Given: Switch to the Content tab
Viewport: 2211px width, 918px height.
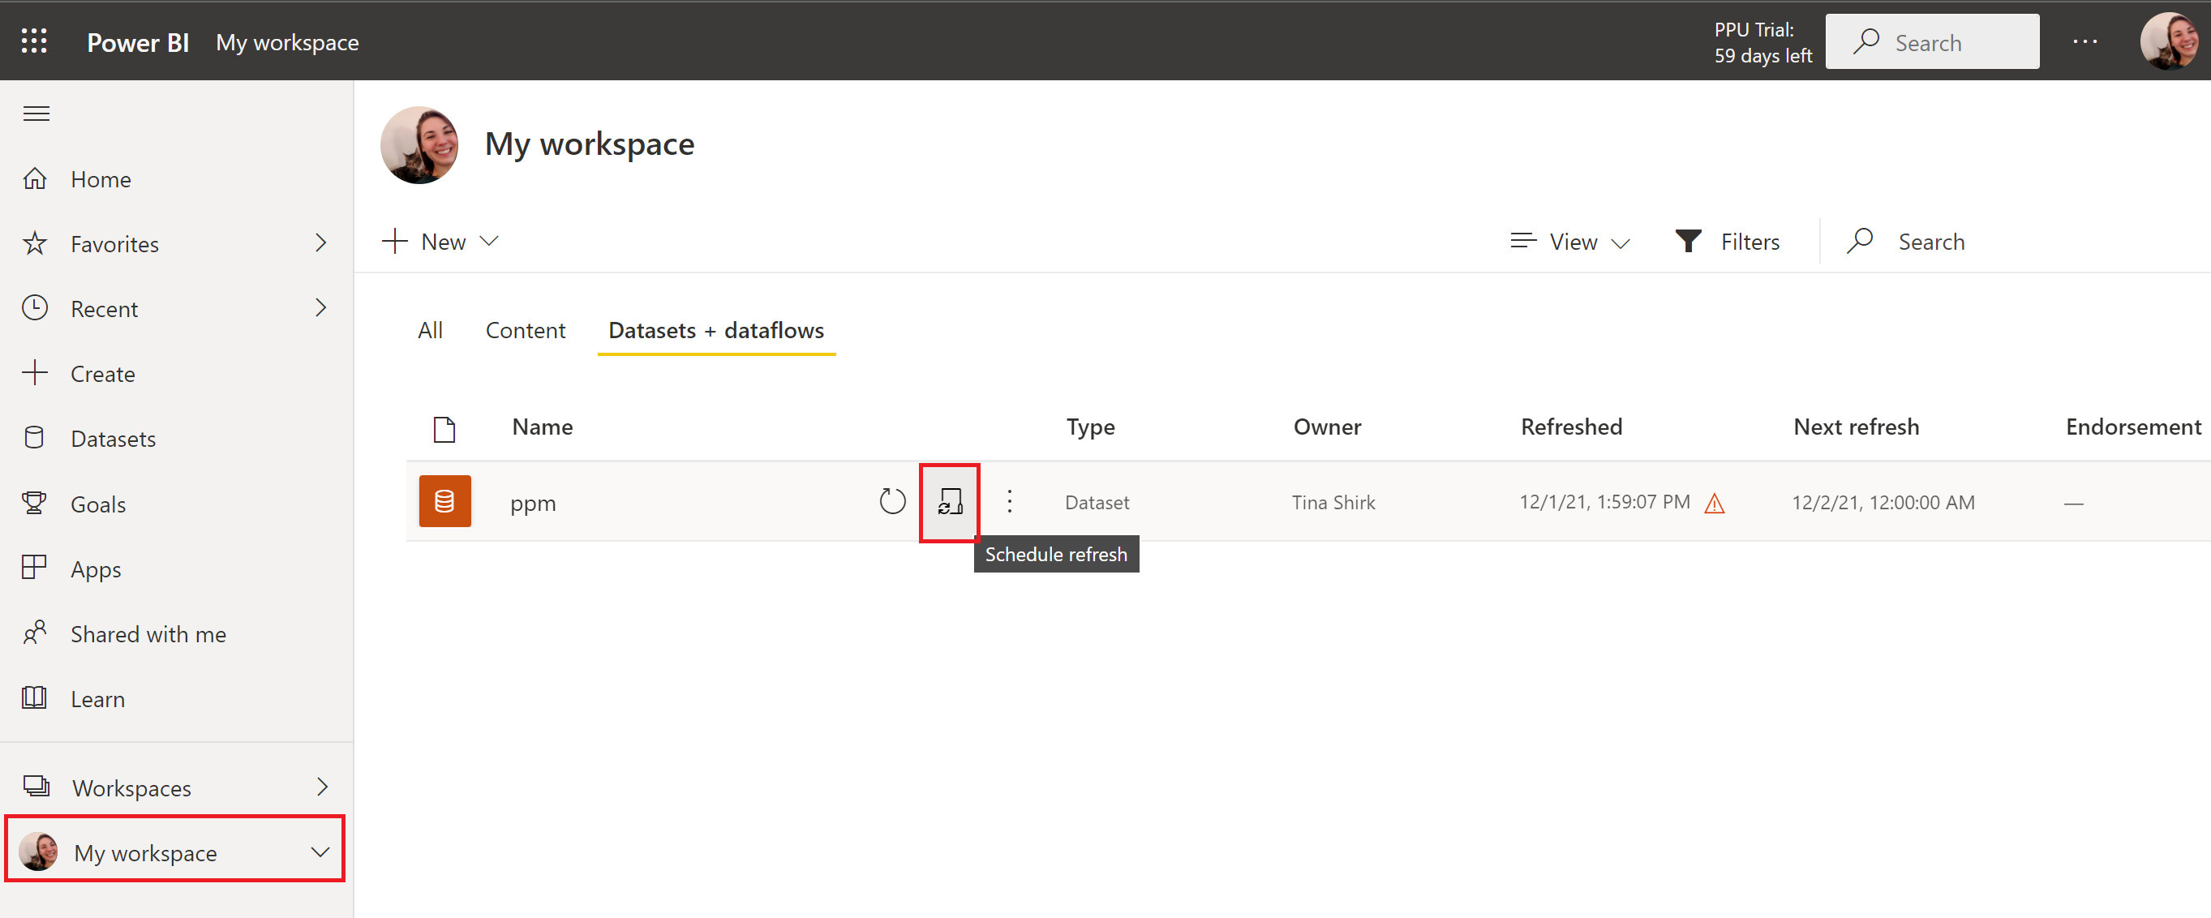Looking at the screenshot, I should click(526, 330).
